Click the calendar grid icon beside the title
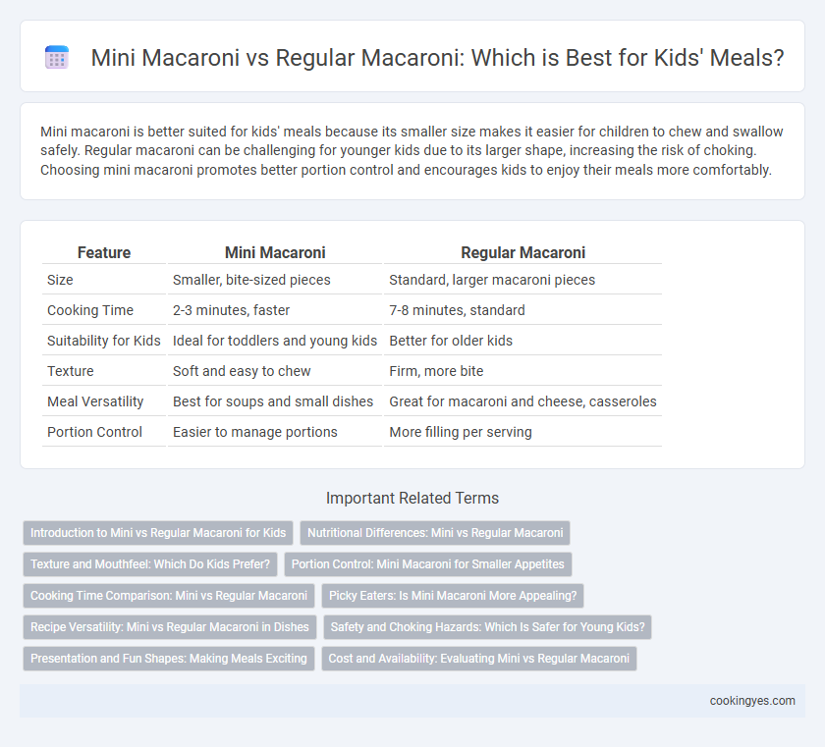The width and height of the screenshot is (825, 747). [x=57, y=57]
